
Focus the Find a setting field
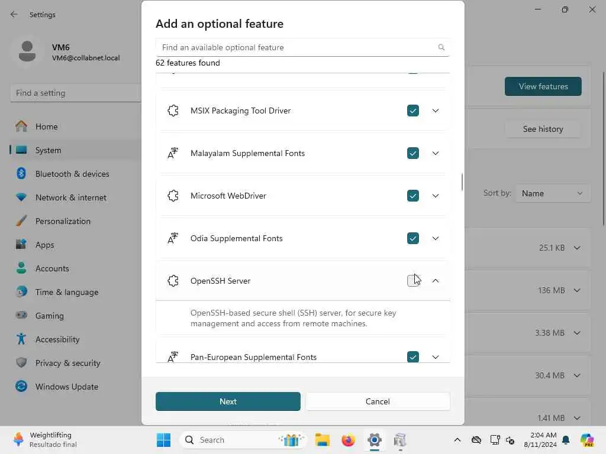[75, 93]
